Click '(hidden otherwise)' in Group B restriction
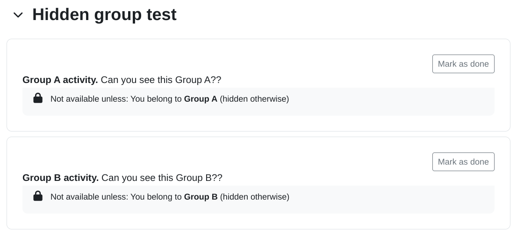The image size is (524, 249). pyautogui.click(x=255, y=197)
